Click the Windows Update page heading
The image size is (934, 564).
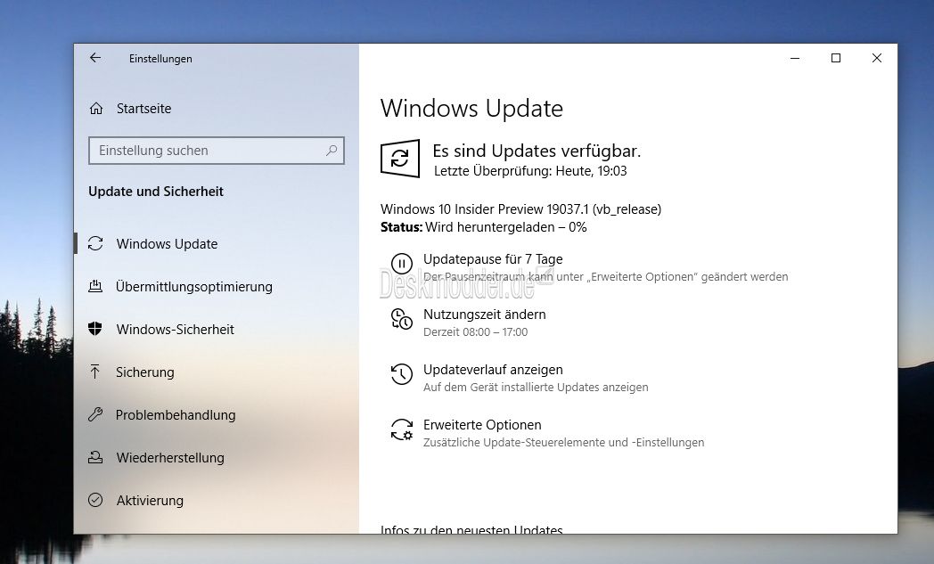tap(471, 109)
